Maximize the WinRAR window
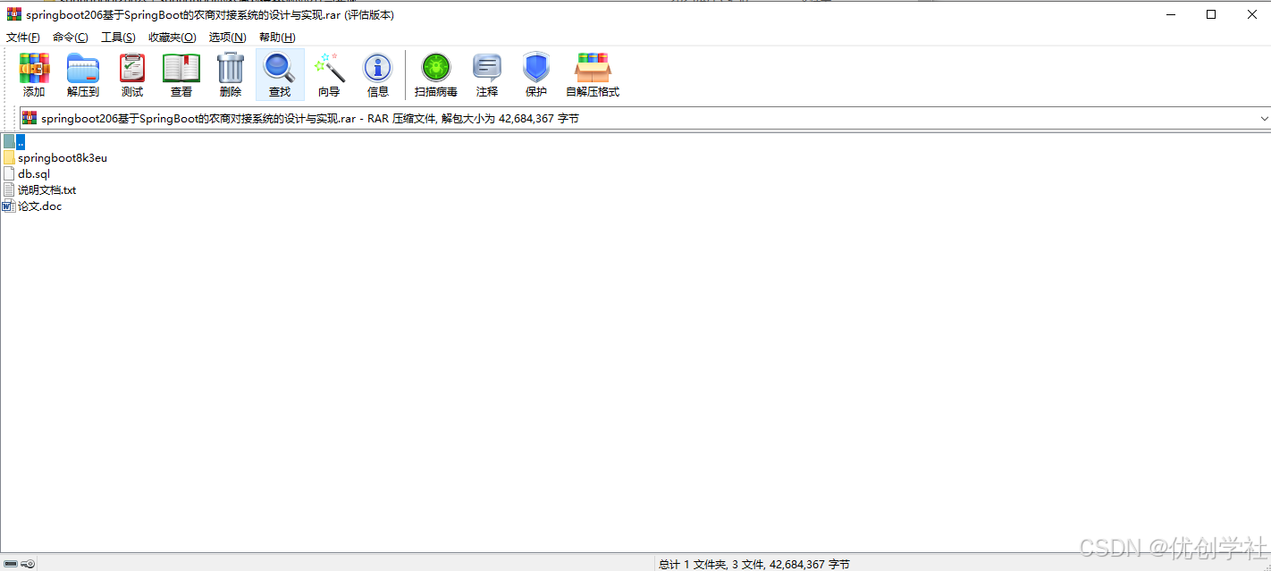 point(1211,14)
